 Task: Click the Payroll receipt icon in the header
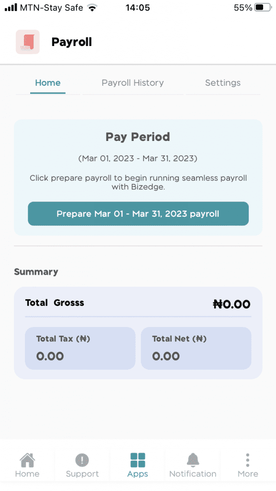point(27,42)
